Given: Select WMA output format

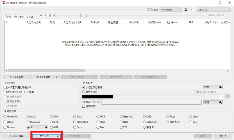Looking at the screenshot, I should point(5,122).
